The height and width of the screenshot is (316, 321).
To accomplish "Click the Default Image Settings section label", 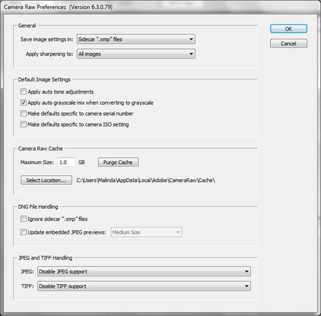I will click(x=44, y=80).
